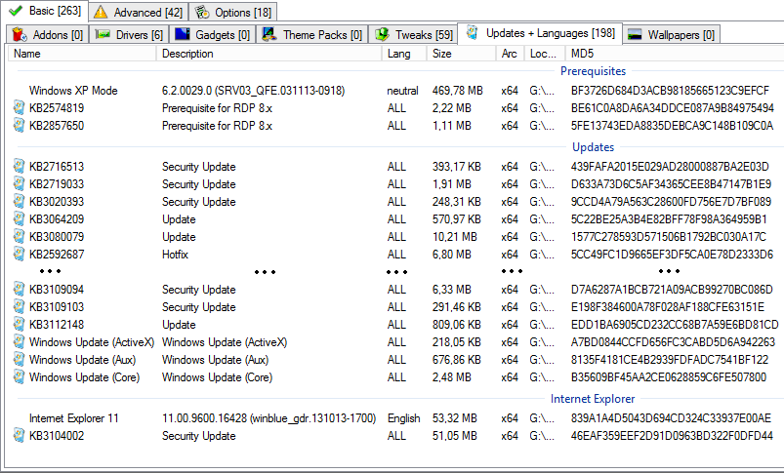Select the Internet Explorer 11 row
Screen dimensions: 784x473
point(73,418)
